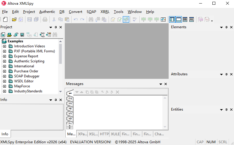Screen dimensions: 234x145
Task: Open the DB database query window icon
Action: point(185,19)
